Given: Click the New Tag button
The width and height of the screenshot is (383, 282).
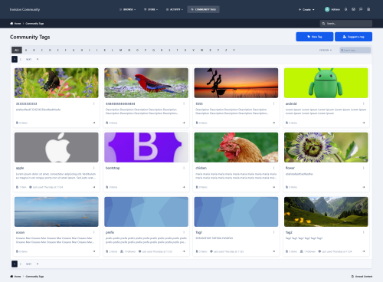Looking at the screenshot, I should point(315,37).
